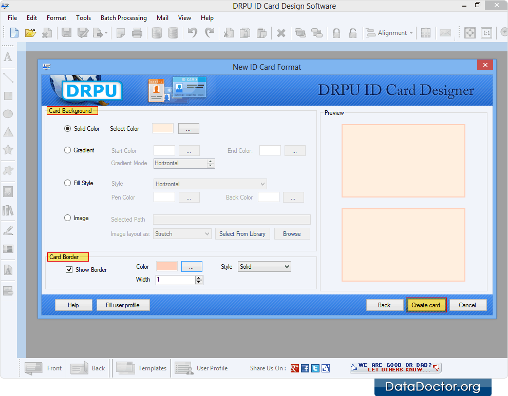Increase border Width with up arrow
This screenshot has width=508, height=396.
(x=199, y=278)
